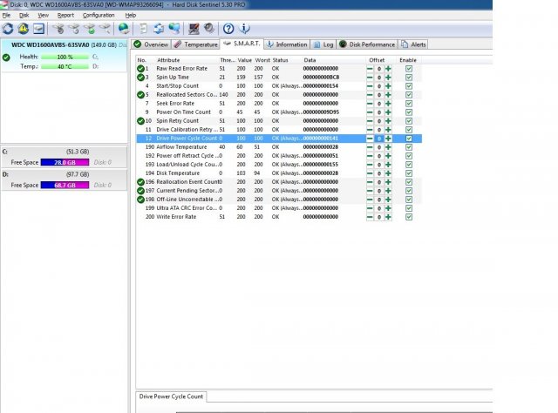Click the yellow warning alert toolbar icon
This screenshot has height=413, width=558.
(24, 29)
